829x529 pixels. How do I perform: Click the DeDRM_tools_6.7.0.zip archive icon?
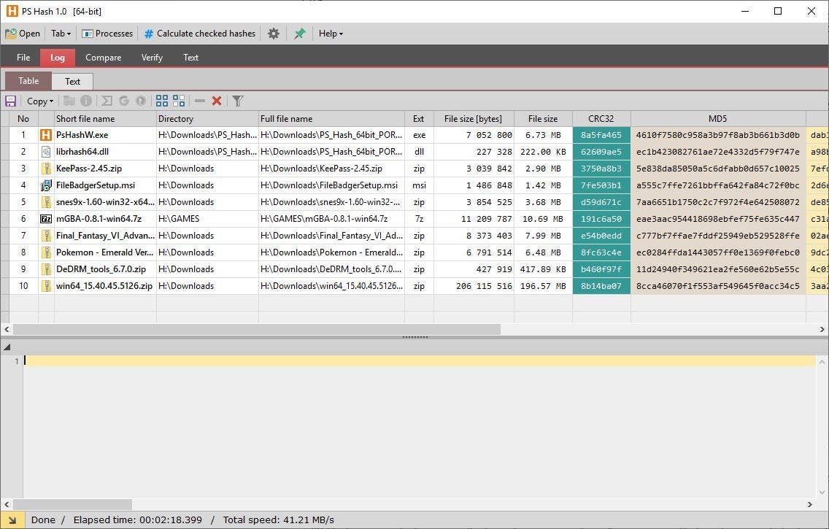pyautogui.click(x=46, y=269)
